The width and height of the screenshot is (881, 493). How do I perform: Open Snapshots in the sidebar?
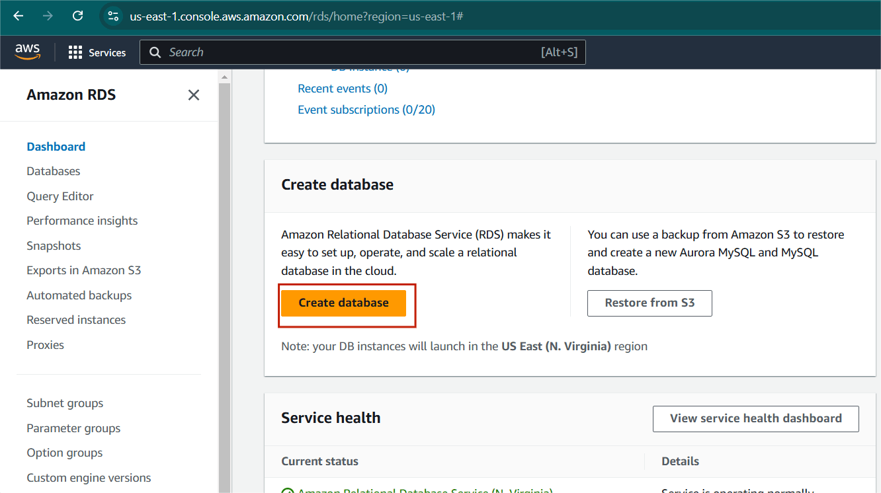(54, 246)
